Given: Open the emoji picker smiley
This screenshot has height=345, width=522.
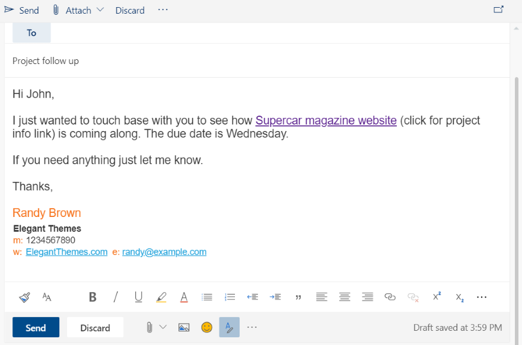Looking at the screenshot, I should point(207,327).
